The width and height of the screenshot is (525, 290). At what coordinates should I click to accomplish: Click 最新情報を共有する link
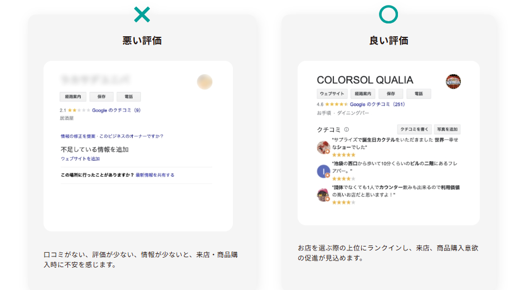click(155, 175)
